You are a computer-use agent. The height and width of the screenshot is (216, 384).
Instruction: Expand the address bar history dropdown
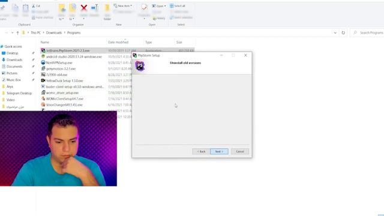point(335,33)
